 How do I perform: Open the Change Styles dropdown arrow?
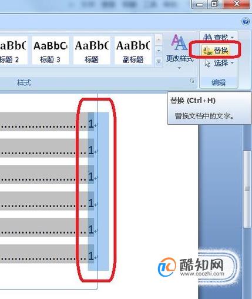[x=179, y=68]
